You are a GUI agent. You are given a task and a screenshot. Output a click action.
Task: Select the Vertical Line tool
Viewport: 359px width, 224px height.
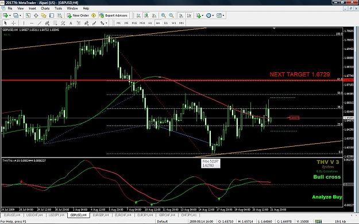pyautogui.click(x=24, y=23)
